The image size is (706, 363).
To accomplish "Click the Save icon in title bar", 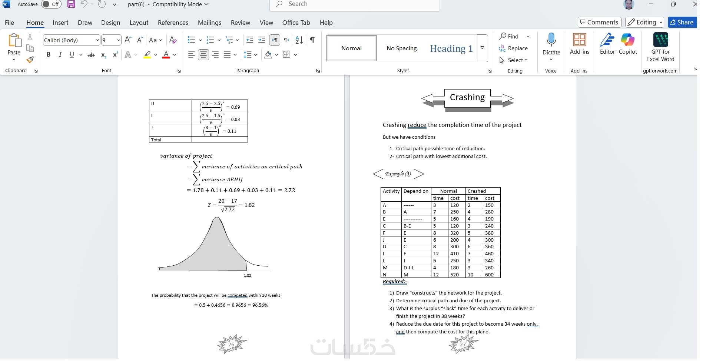I will point(71,4).
